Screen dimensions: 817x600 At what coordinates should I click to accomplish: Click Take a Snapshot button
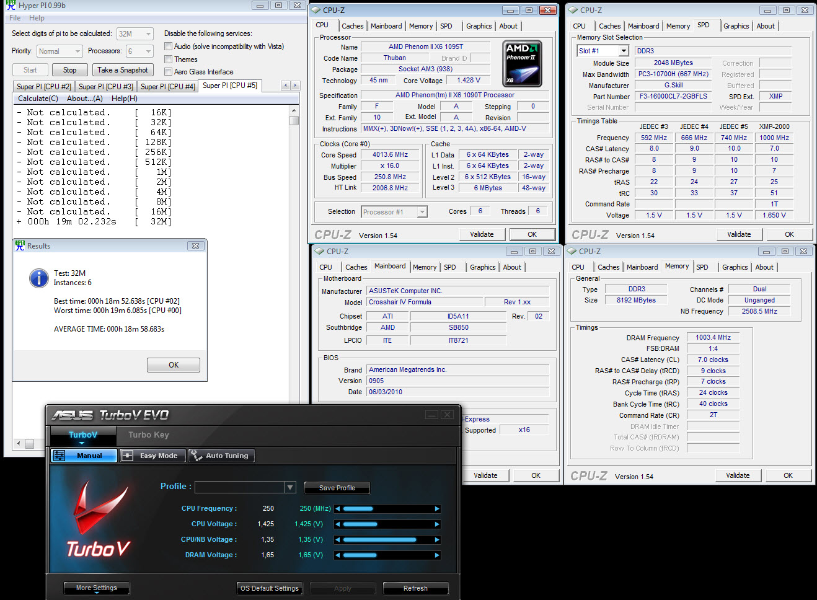(123, 70)
